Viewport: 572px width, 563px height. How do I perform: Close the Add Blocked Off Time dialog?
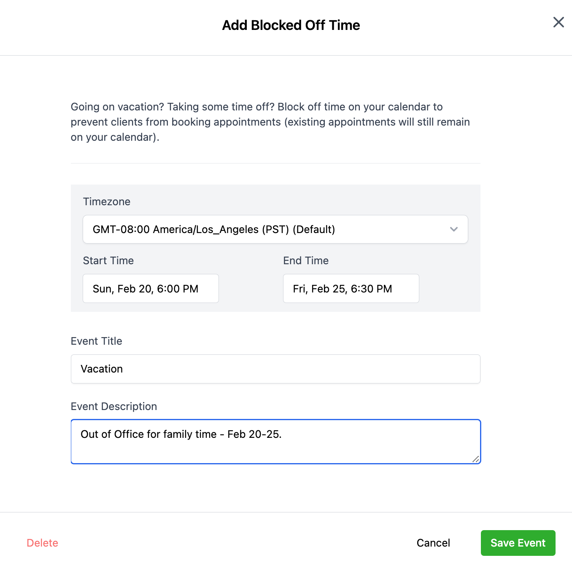[x=559, y=22]
